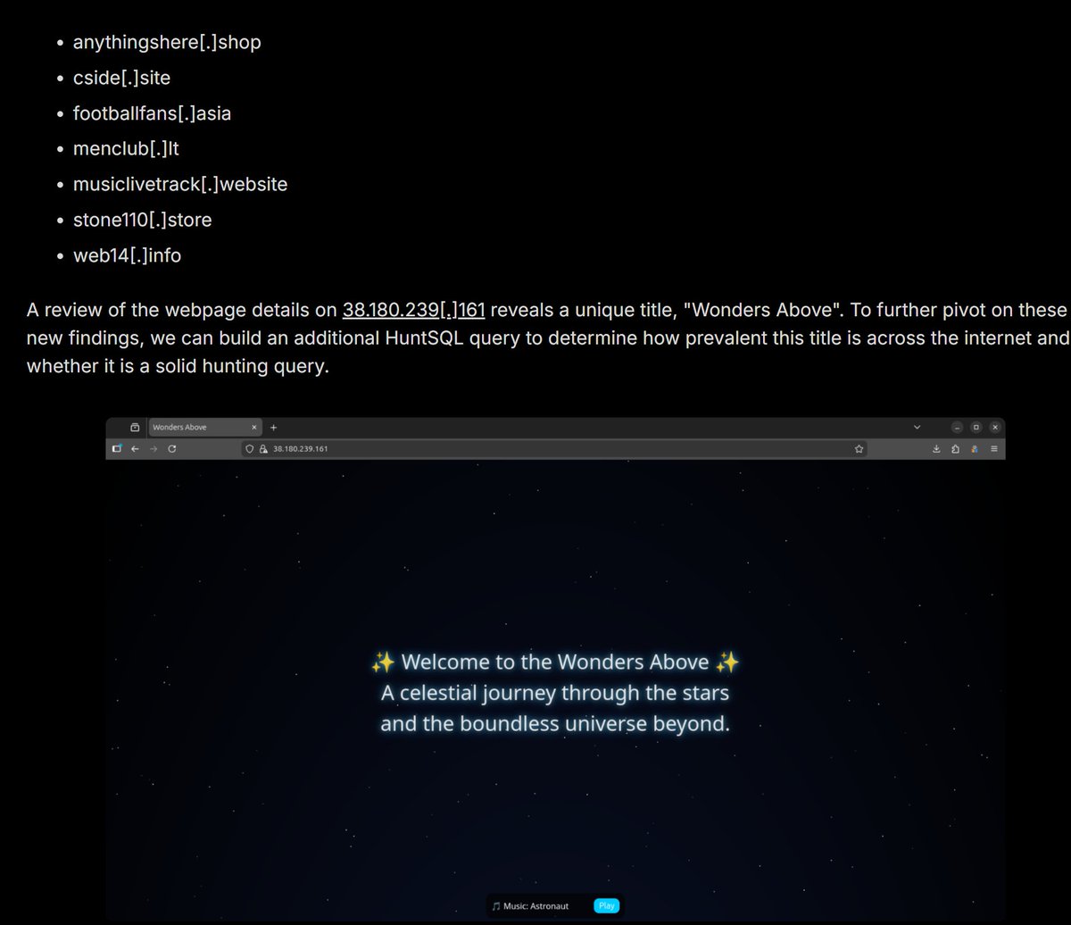Reload the page with the refresh icon
This screenshot has height=925, width=1071.
click(x=171, y=449)
